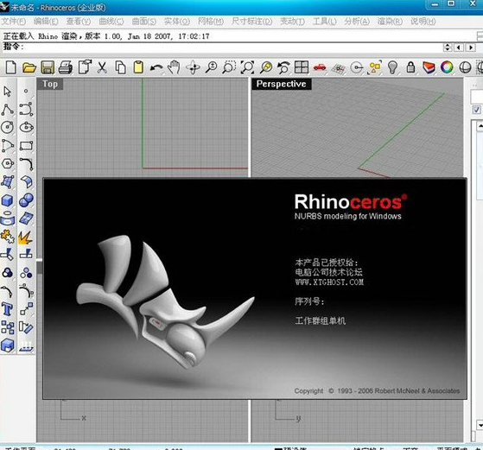Click the Explode icon with orange burst
The width and height of the screenshot is (483, 450).
click(x=26, y=238)
